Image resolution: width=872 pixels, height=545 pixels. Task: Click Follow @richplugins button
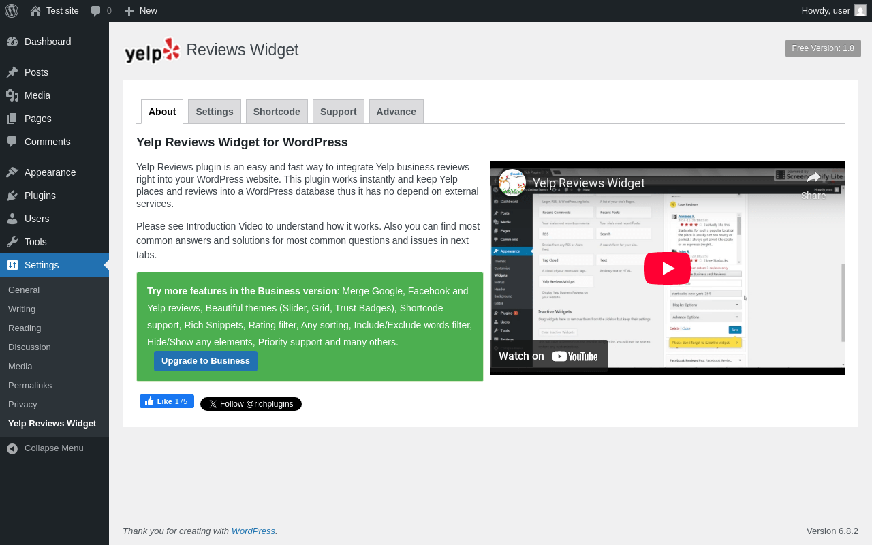click(x=251, y=404)
